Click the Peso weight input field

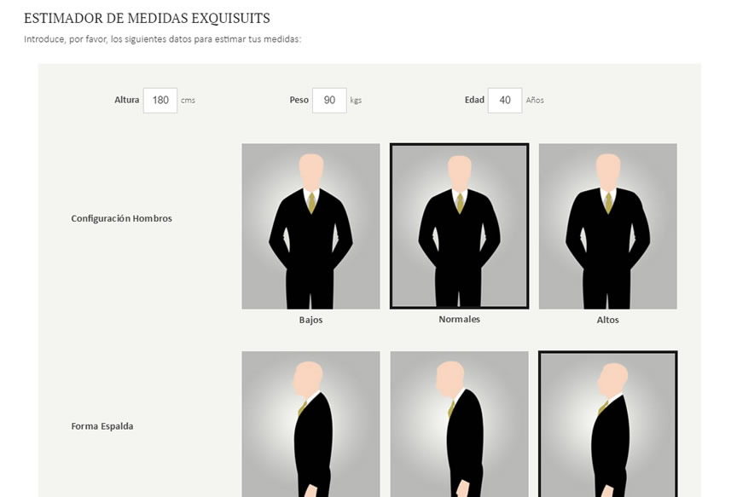tap(329, 100)
